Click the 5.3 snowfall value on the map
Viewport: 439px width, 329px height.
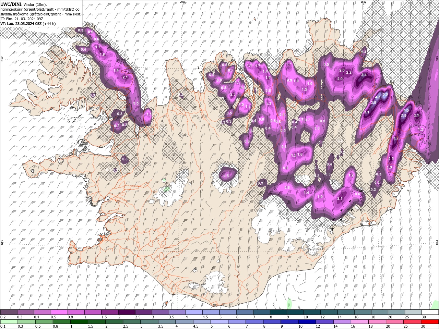point(385,94)
